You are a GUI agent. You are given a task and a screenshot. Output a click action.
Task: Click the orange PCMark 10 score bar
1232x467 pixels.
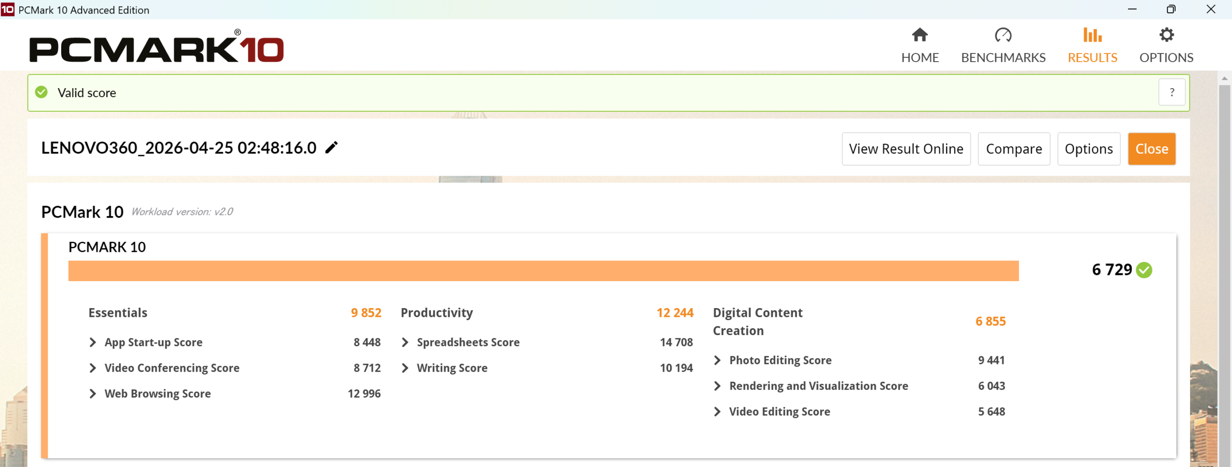click(x=543, y=271)
